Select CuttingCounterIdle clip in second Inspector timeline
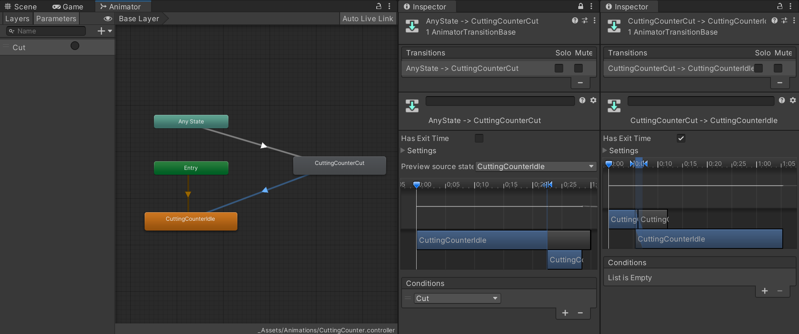This screenshot has width=799, height=334. click(709, 239)
